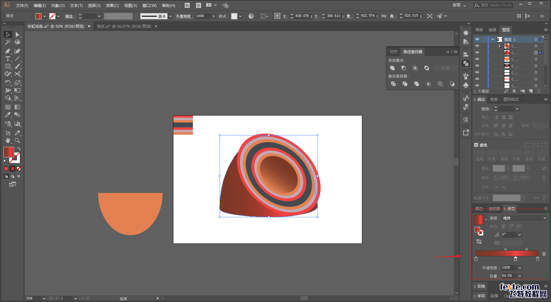Hide 图层 1 using its eye icon
The width and height of the screenshot is (551, 302).
477,39
